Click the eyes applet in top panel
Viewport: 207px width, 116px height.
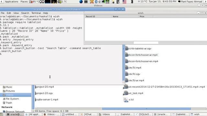point(42,2)
